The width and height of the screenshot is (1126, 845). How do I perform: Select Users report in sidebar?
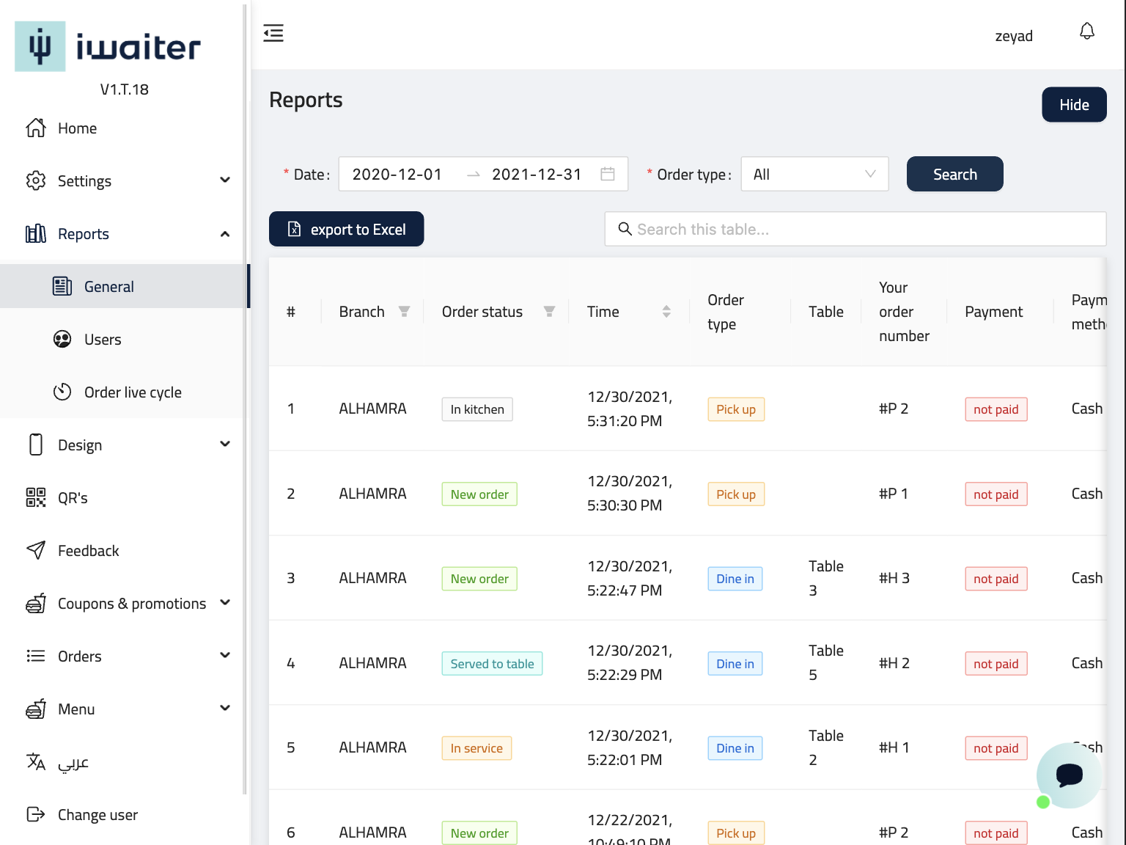(x=103, y=340)
